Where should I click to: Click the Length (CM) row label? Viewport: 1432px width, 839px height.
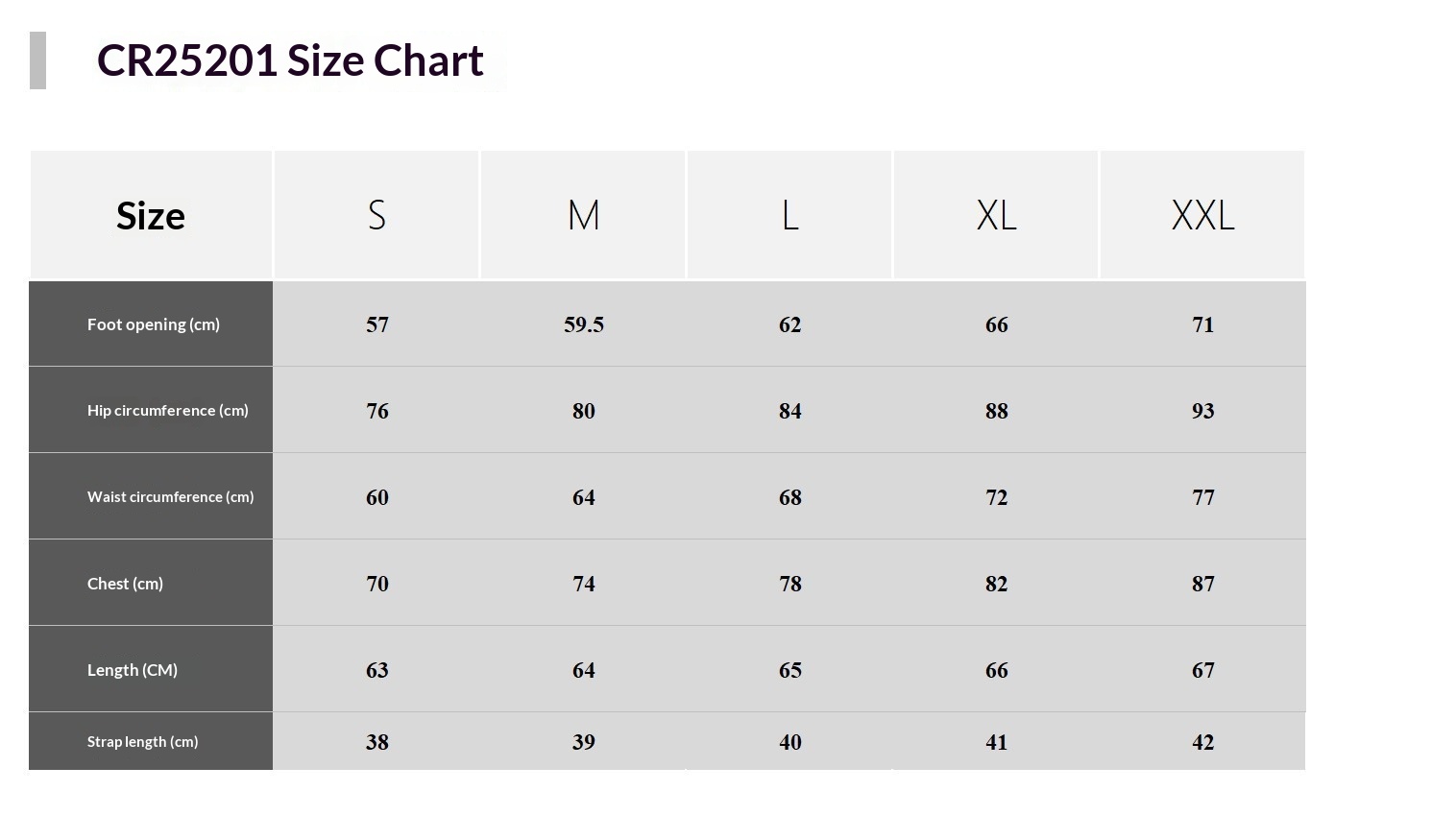point(133,670)
